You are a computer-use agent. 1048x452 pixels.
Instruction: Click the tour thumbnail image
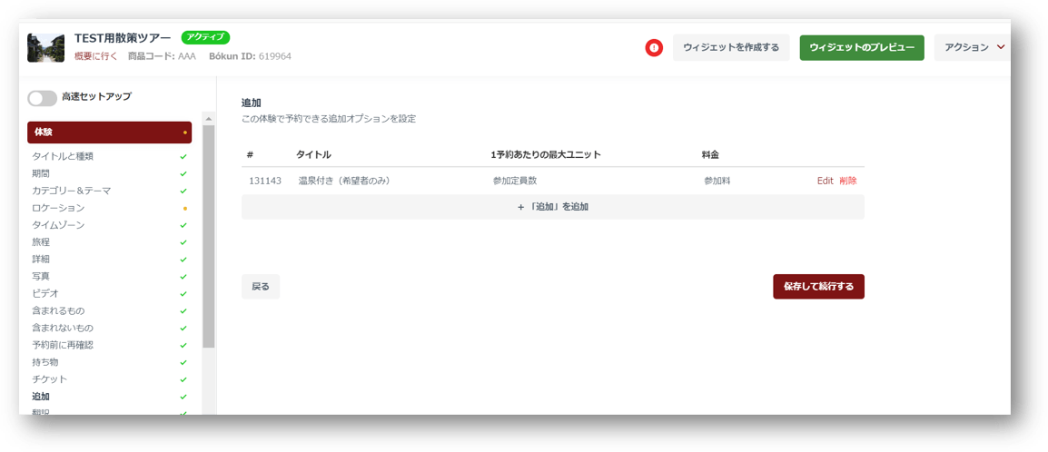click(x=45, y=48)
